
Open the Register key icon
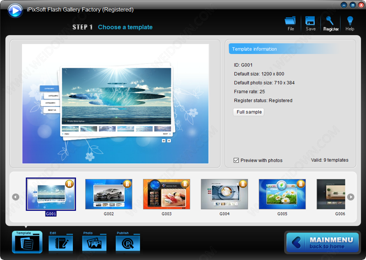tap(331, 23)
